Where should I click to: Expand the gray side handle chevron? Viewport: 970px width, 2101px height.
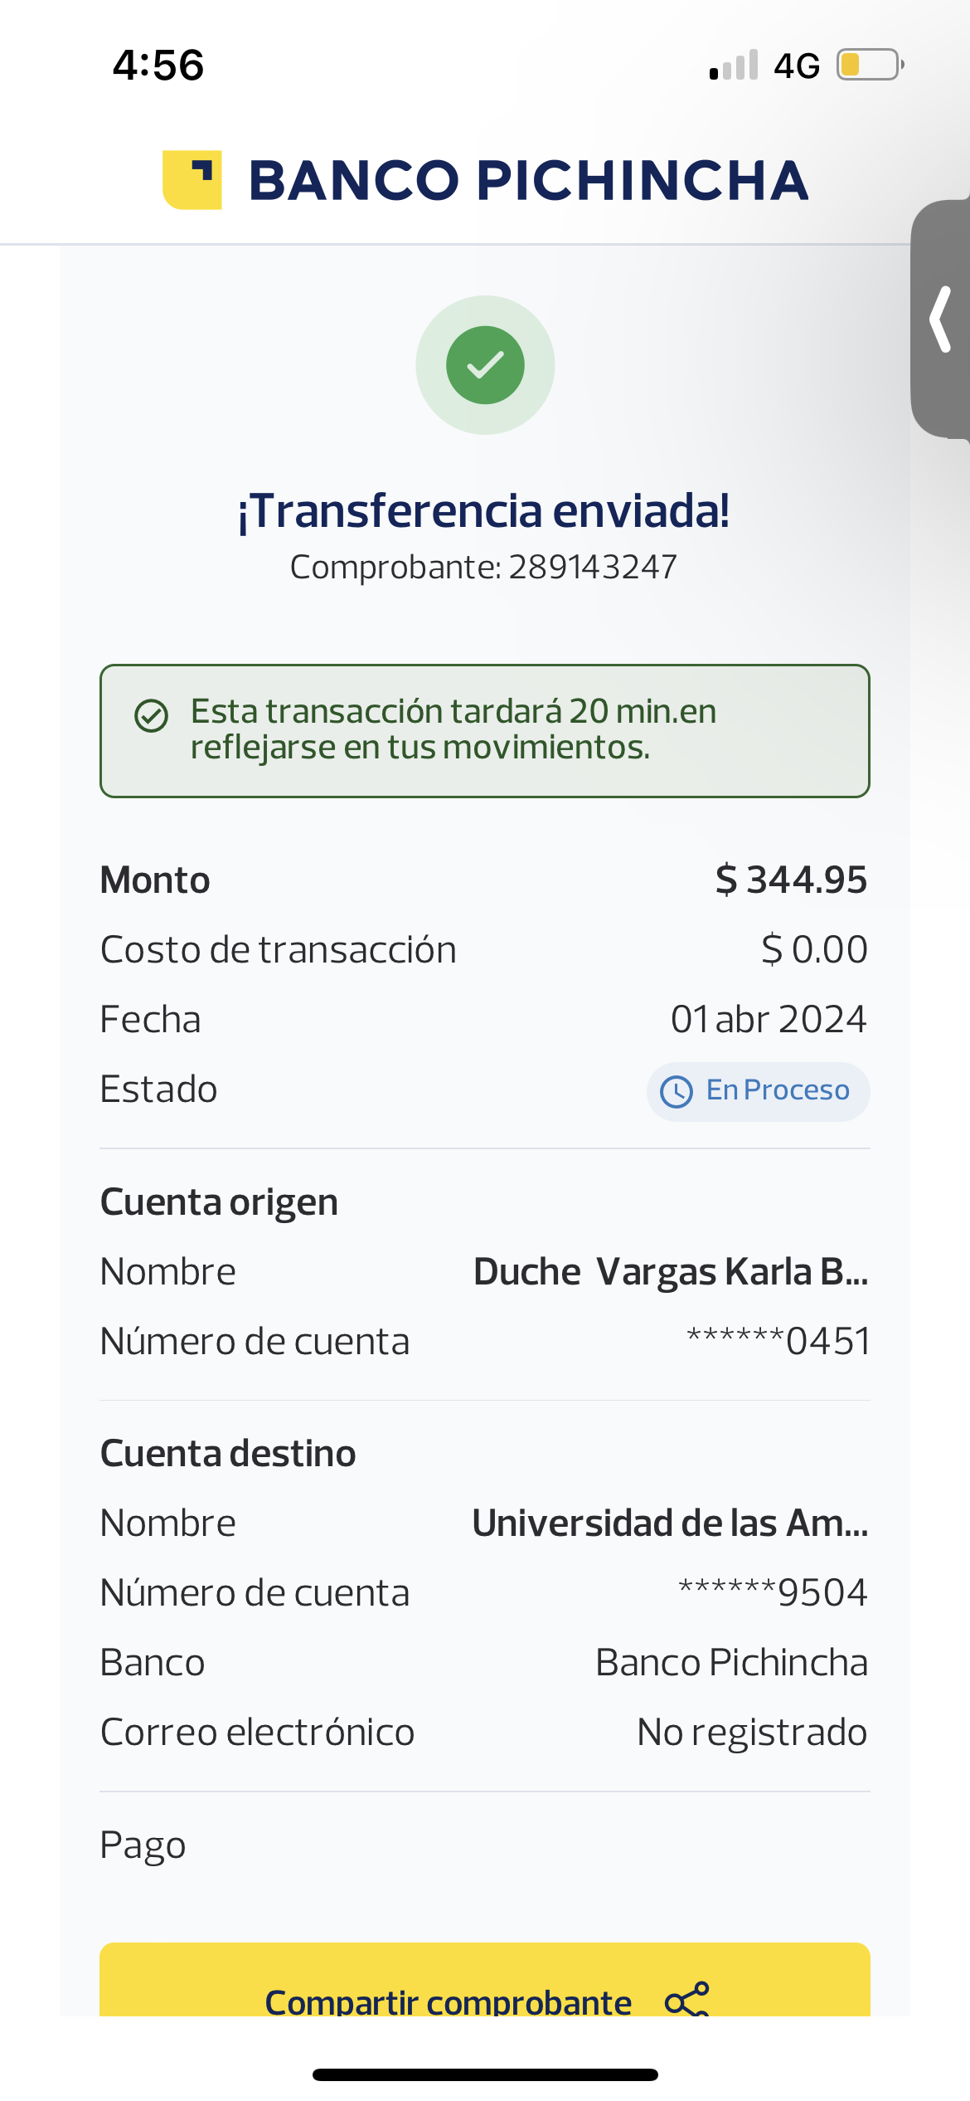[941, 319]
